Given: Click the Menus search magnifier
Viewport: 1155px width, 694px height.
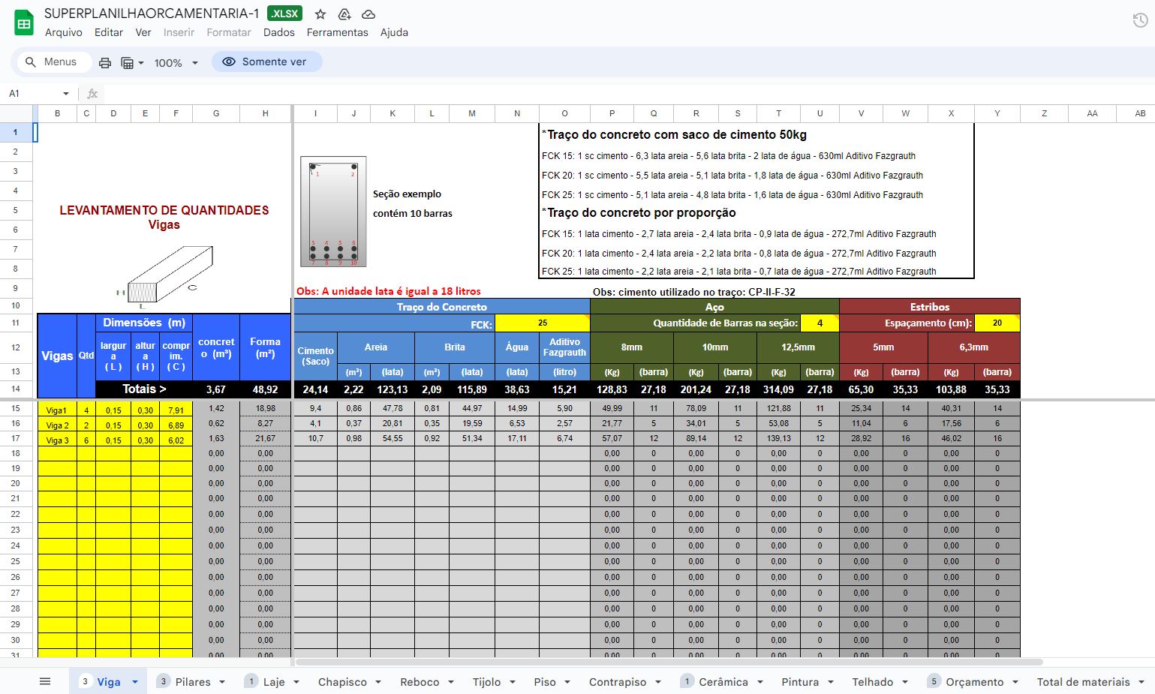Looking at the screenshot, I should (x=31, y=62).
